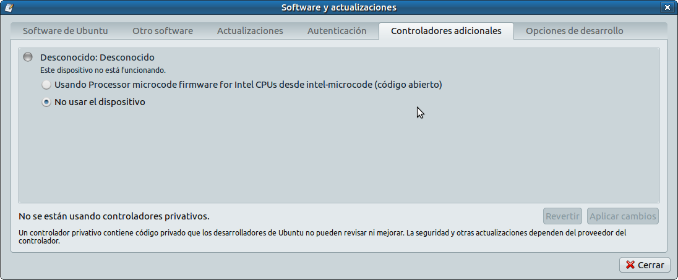Select the intel-microcode firmware radio option

[x=46, y=85]
